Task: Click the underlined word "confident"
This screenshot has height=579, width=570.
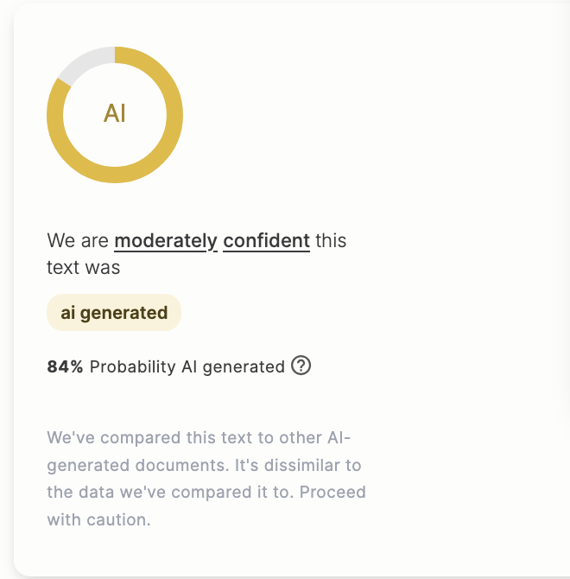Action: tap(266, 240)
